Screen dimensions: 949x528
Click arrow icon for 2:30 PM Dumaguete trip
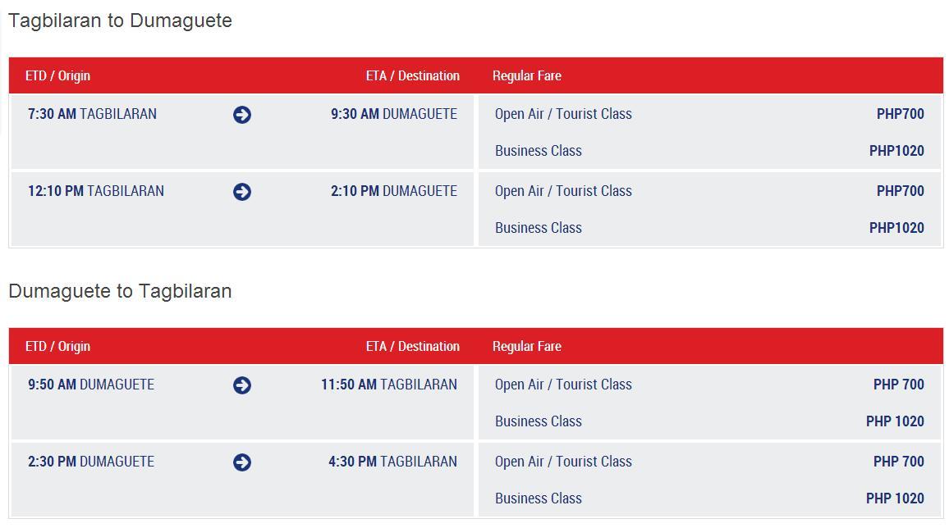(242, 462)
